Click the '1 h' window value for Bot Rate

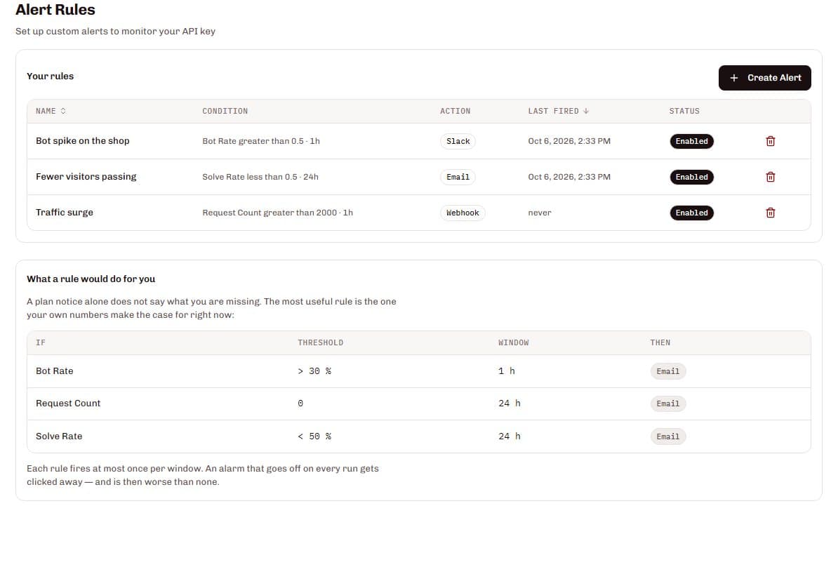point(507,371)
